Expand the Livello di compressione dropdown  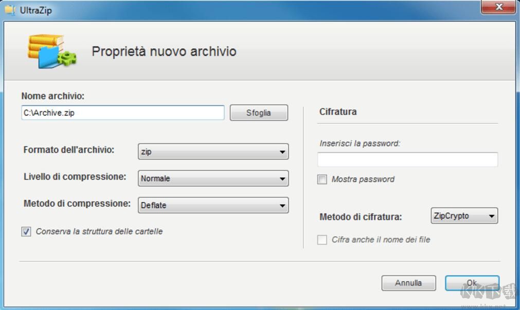[213, 179]
